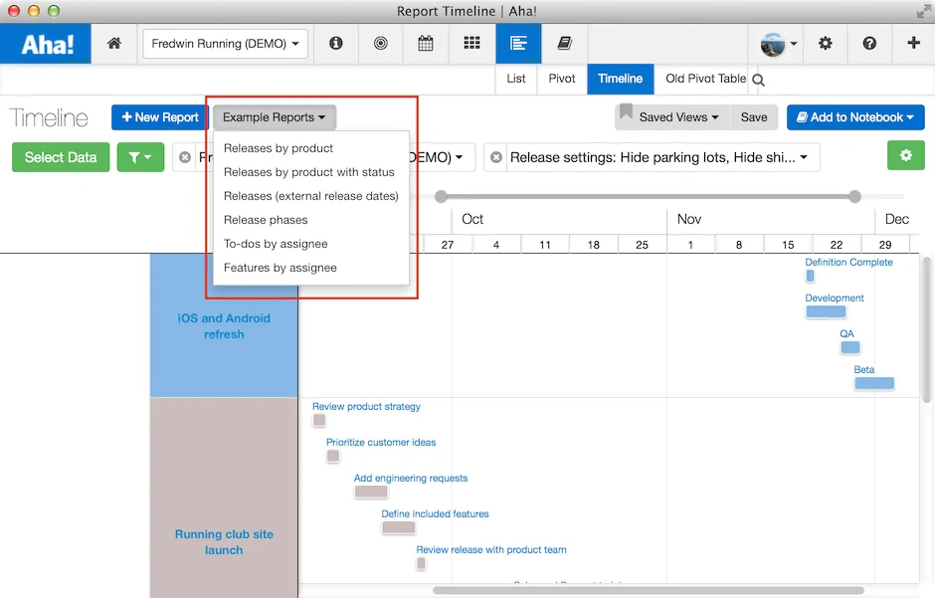Switch to the Old Pivot Table tab
Screen dimensions: 935x598
[x=705, y=79]
